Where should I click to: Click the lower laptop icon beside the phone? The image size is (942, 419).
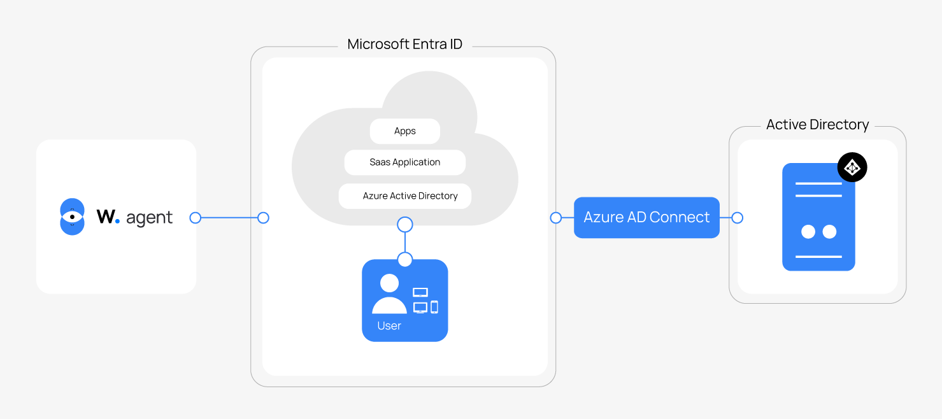pos(420,308)
